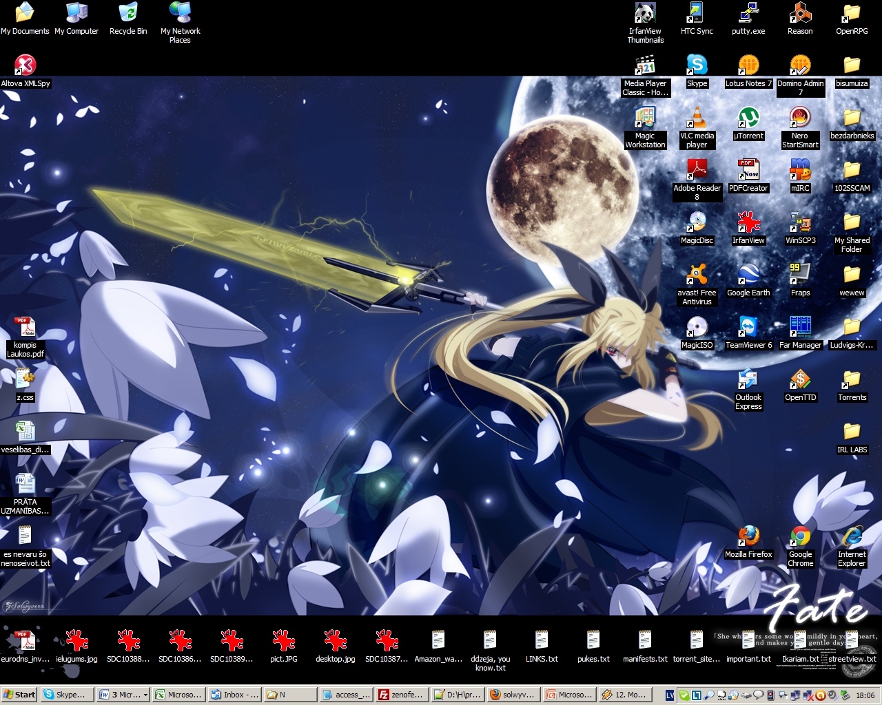Open the bezdarbnieks folder
882x705 pixels.
[x=852, y=123]
